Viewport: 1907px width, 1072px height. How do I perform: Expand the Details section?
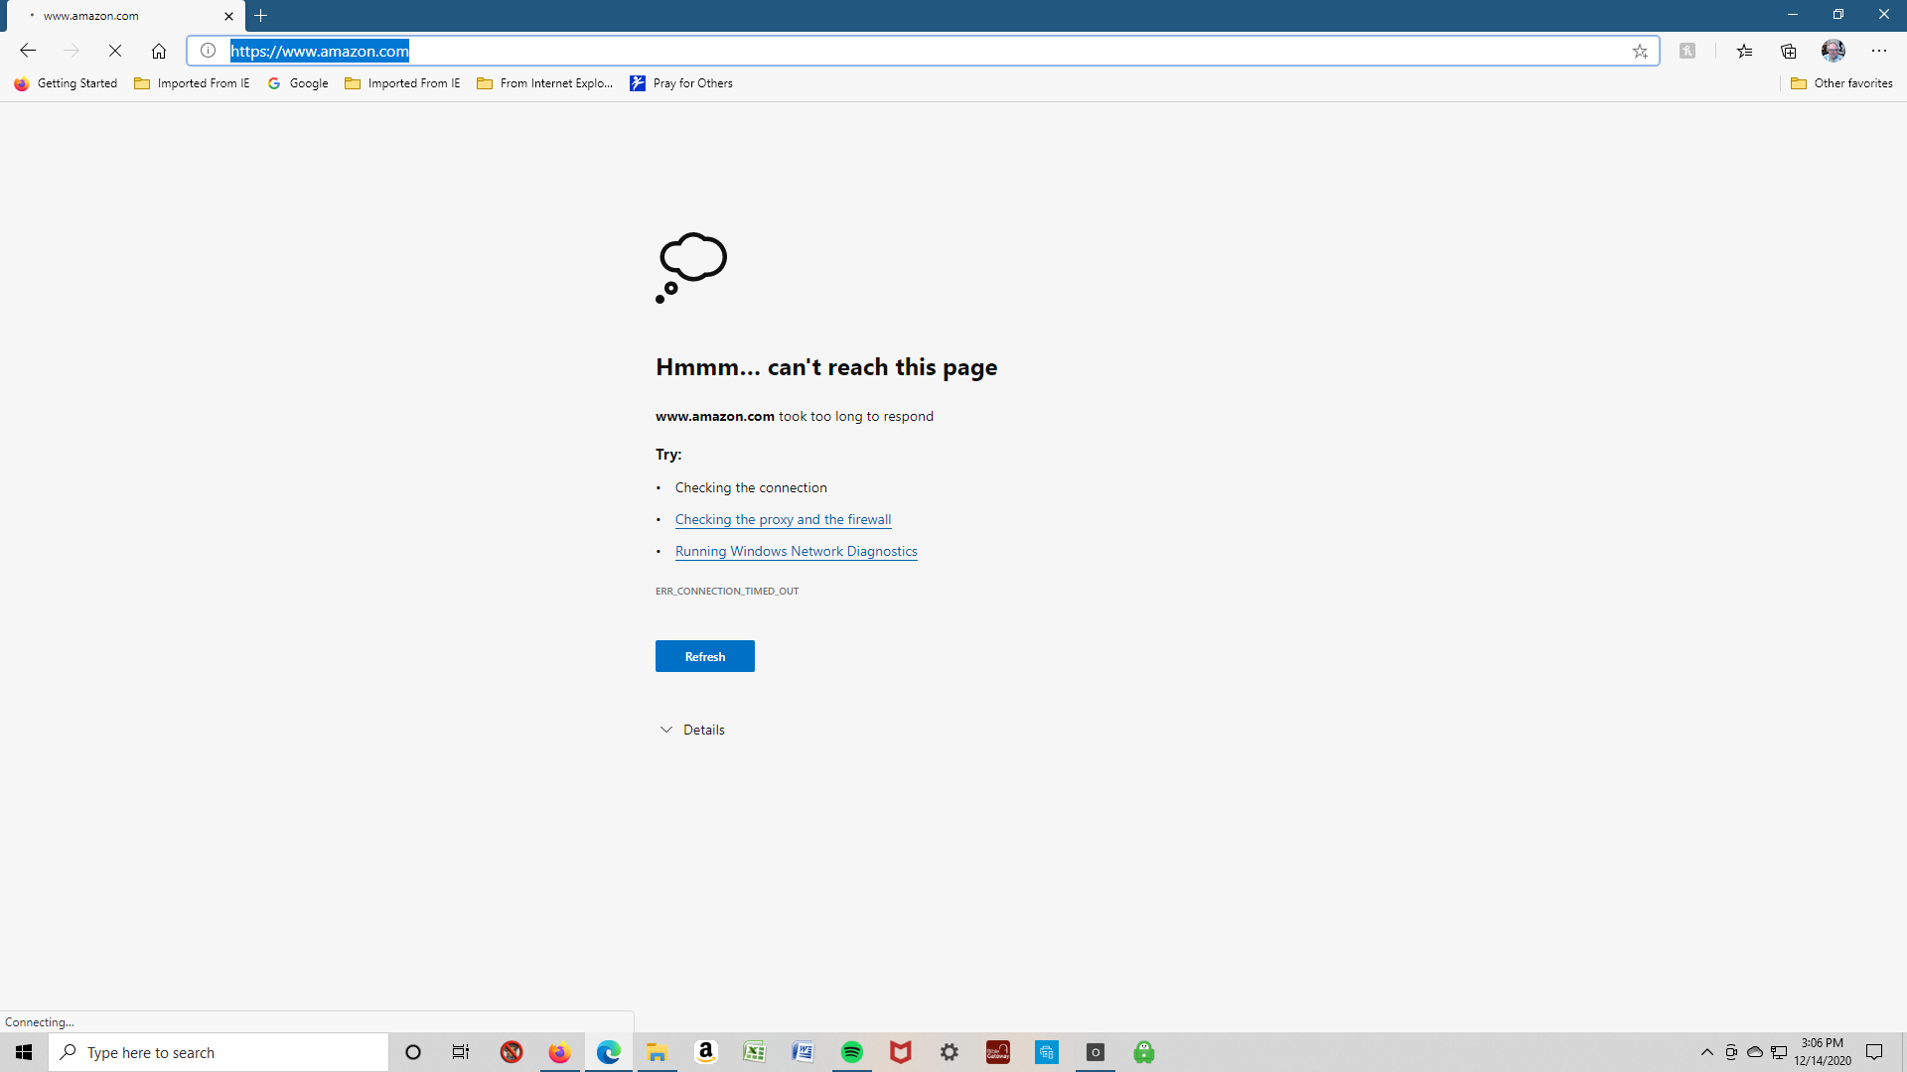(x=692, y=730)
